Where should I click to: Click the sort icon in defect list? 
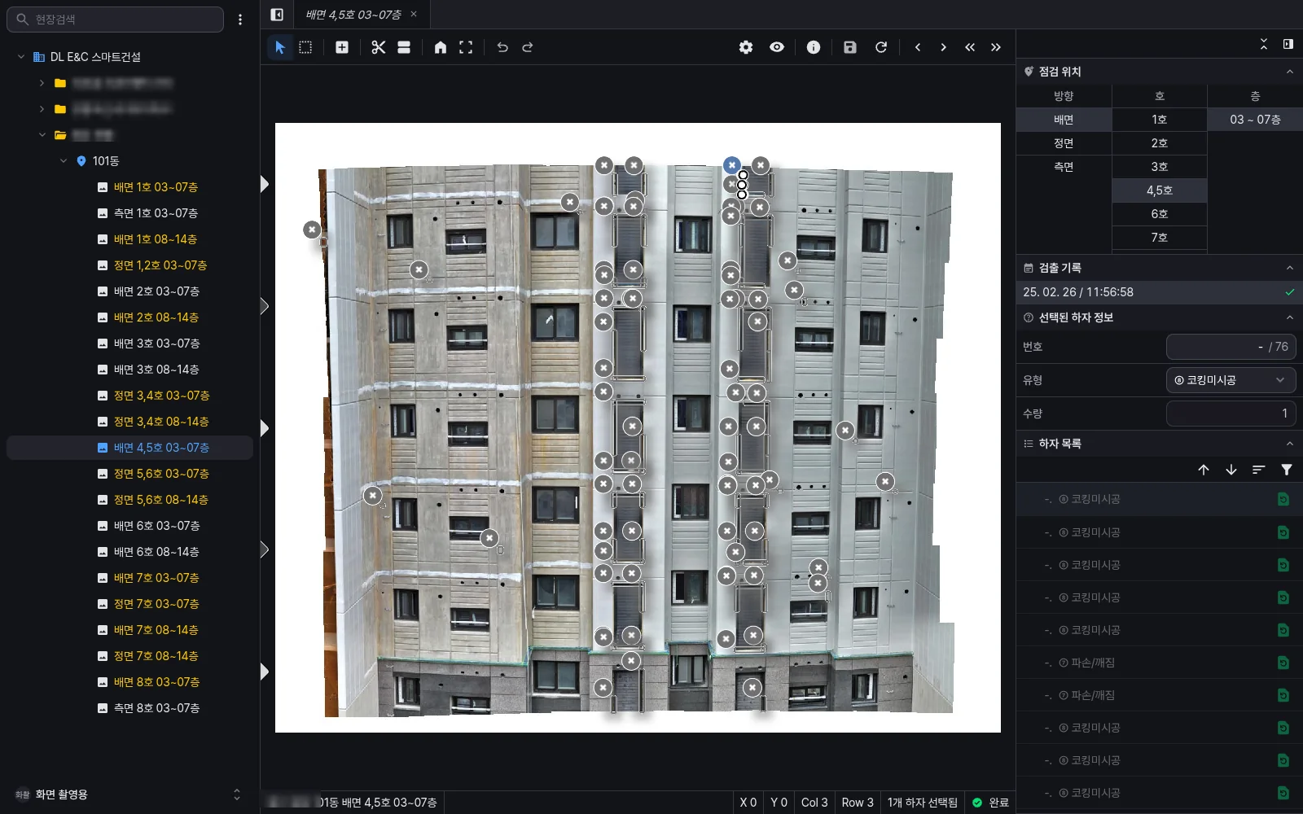pyautogui.click(x=1259, y=470)
